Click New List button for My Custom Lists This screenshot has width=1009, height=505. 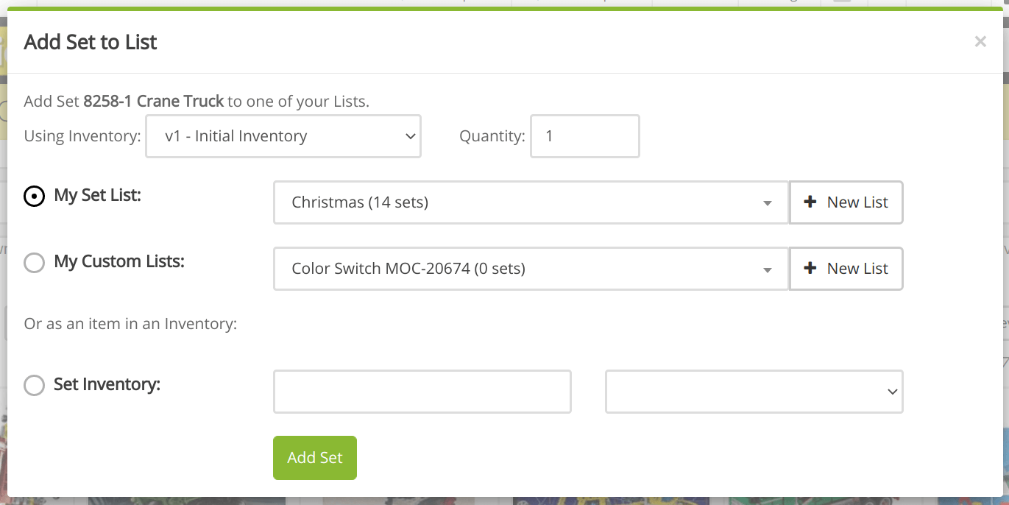pos(846,269)
